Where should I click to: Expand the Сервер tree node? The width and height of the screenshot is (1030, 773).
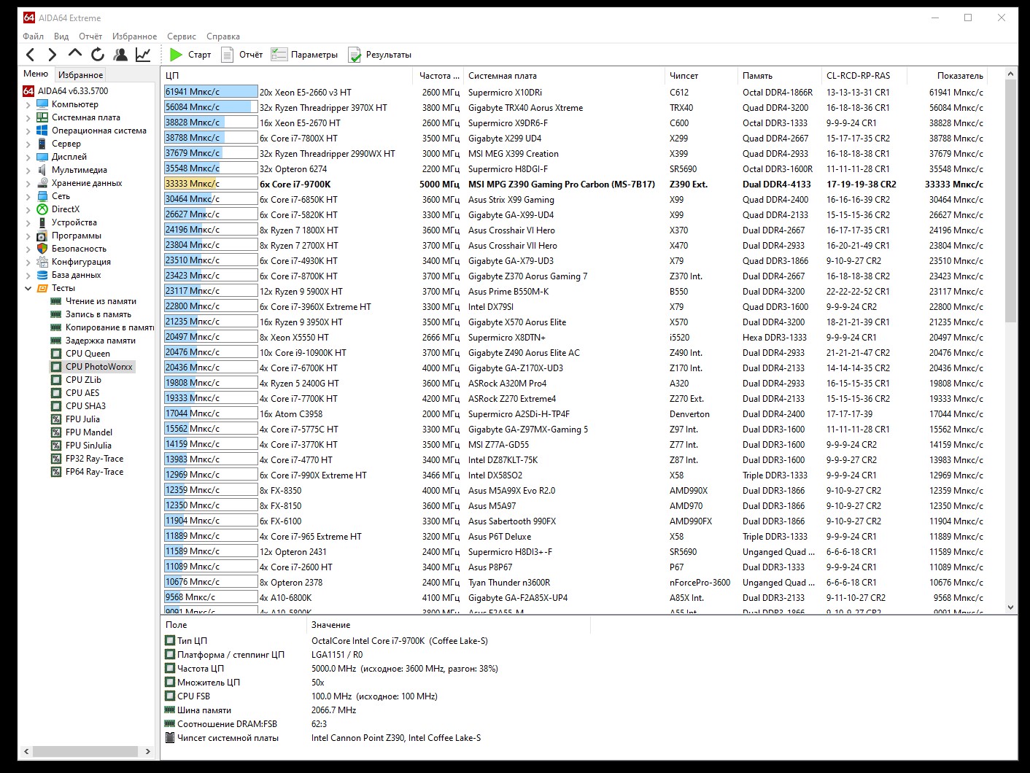point(28,144)
